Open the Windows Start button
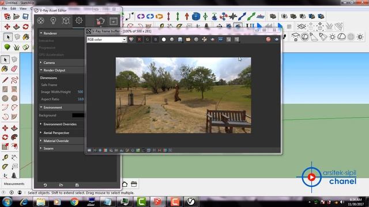The image size is (369, 207). [7, 202]
